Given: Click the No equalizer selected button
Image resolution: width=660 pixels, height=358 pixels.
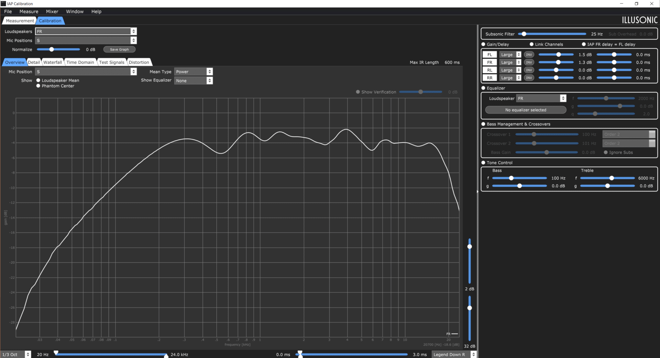Looking at the screenshot, I should pyautogui.click(x=526, y=110).
